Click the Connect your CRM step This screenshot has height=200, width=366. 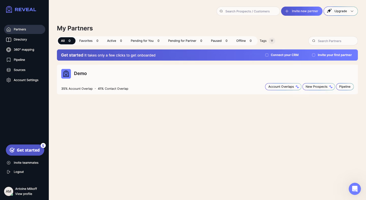(x=282, y=55)
